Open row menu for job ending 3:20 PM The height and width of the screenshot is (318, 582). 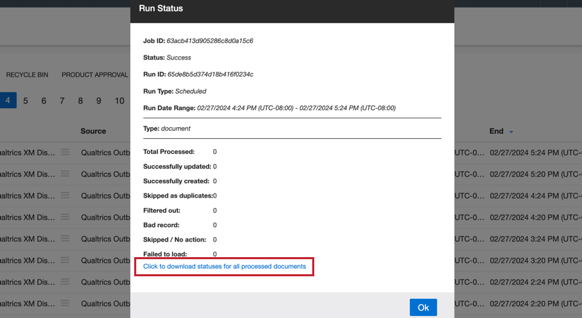click(x=65, y=261)
